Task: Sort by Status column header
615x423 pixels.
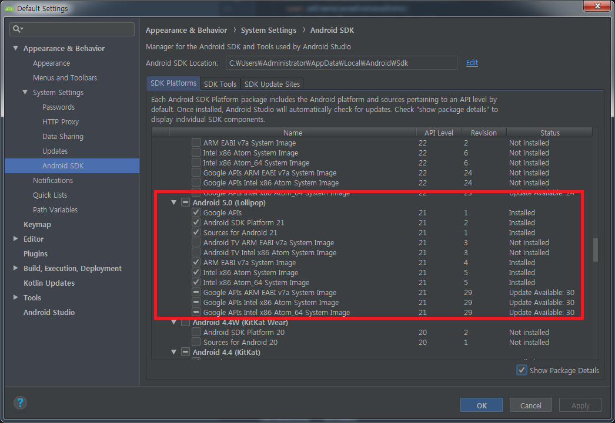Action: (550, 133)
